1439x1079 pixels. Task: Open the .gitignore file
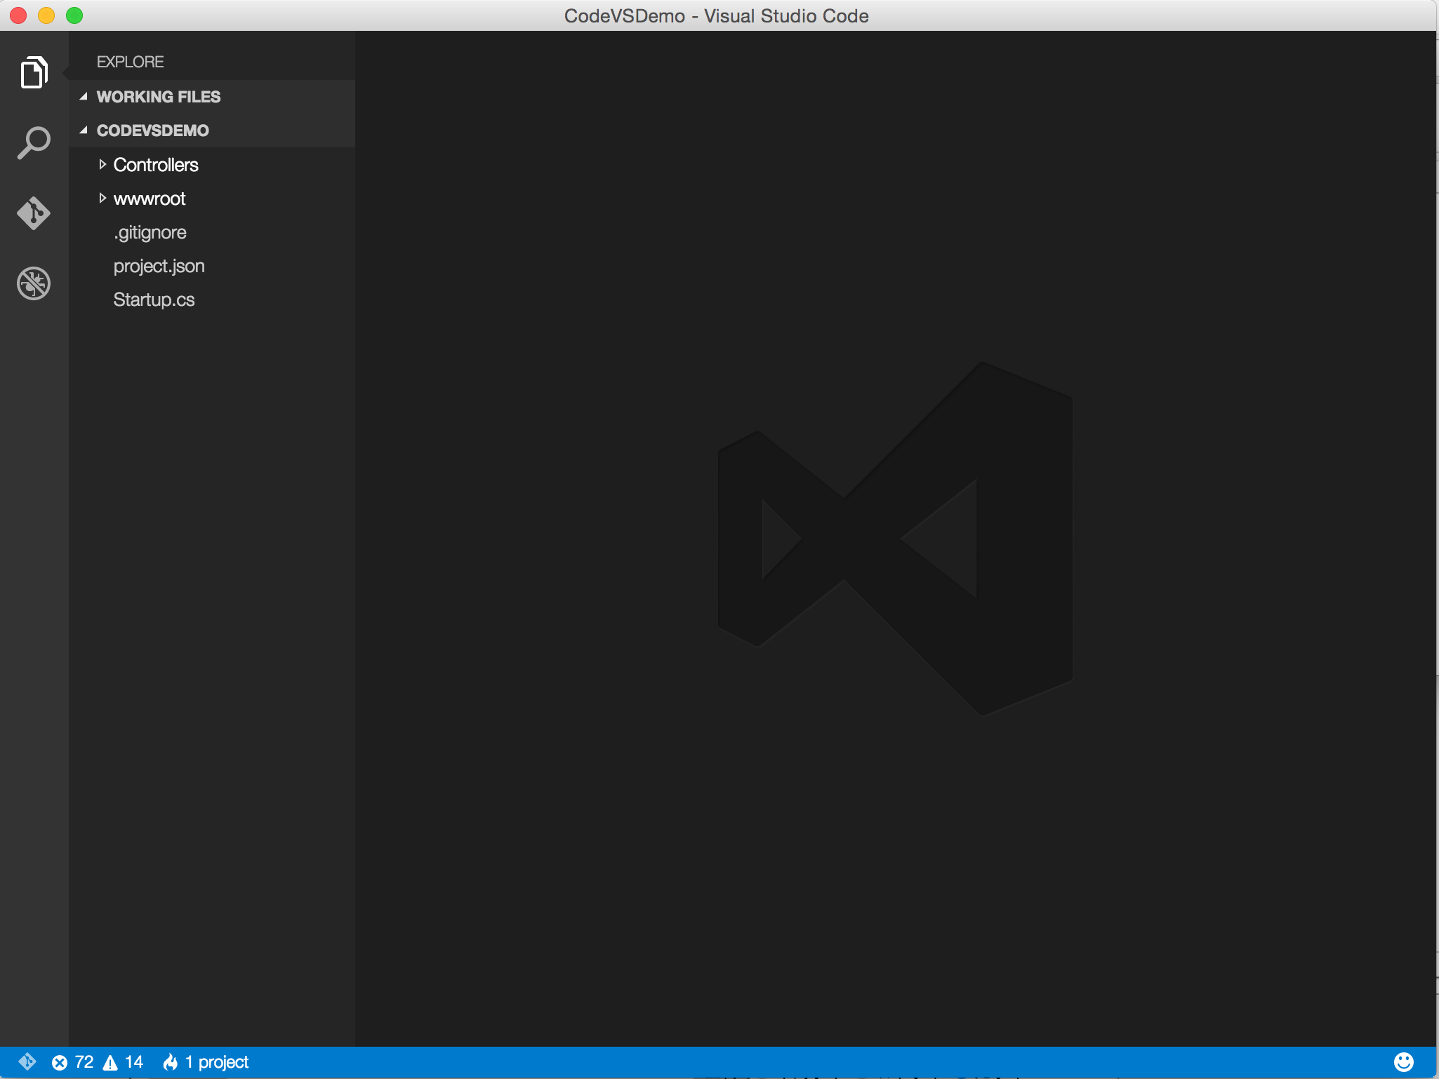click(x=150, y=232)
